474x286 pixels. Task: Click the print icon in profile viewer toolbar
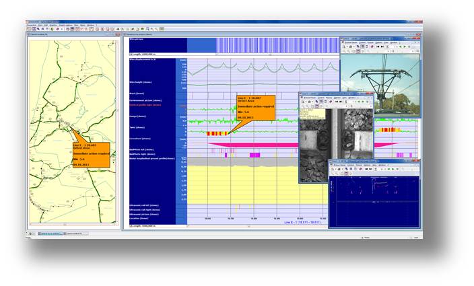coord(339,169)
